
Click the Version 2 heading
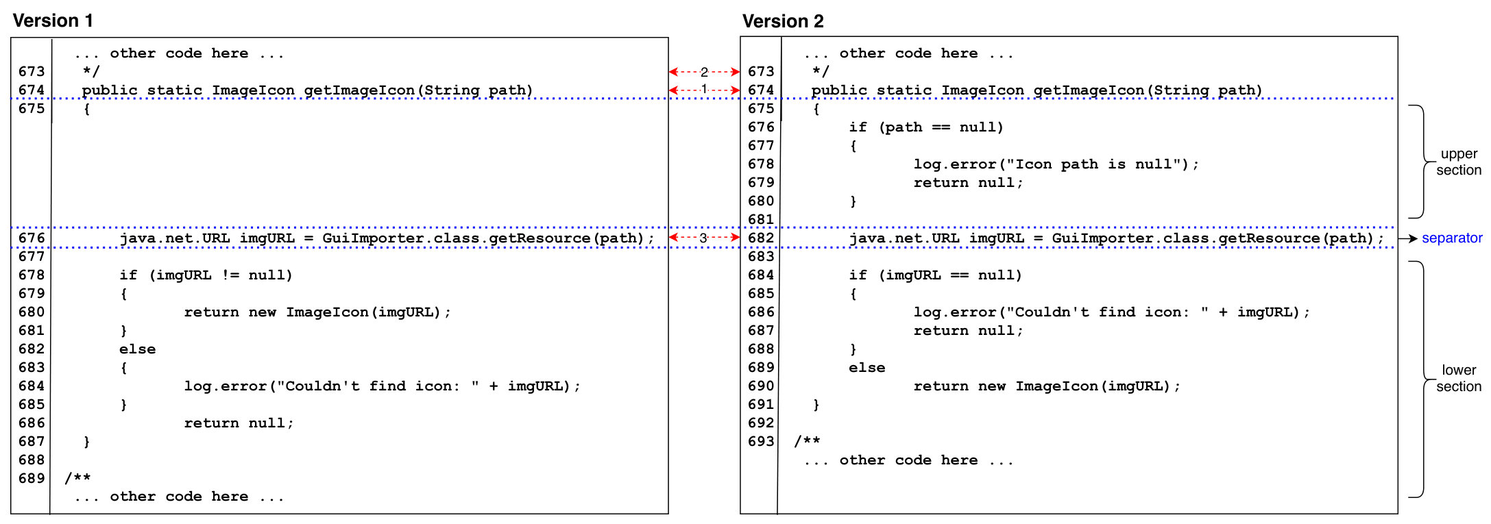(783, 21)
